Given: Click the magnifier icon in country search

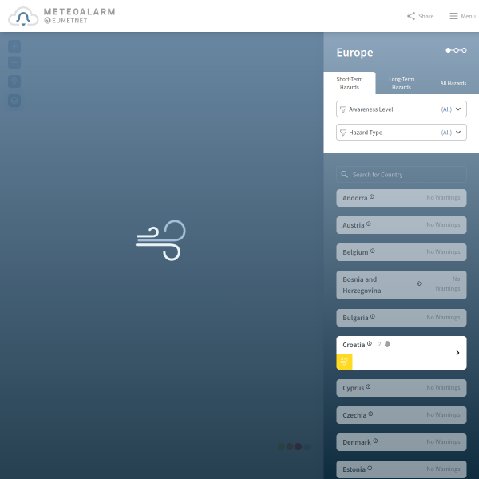Looking at the screenshot, I should (345, 174).
